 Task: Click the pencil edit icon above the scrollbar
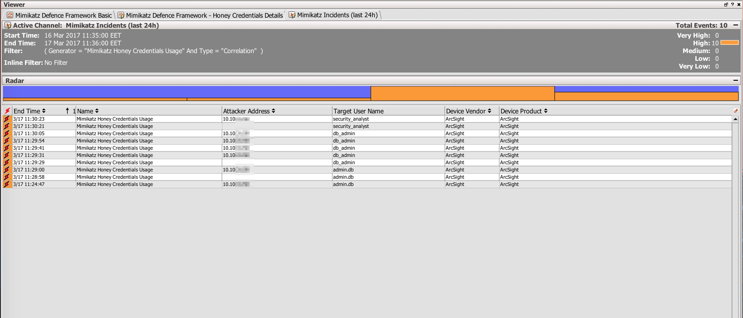[736, 111]
